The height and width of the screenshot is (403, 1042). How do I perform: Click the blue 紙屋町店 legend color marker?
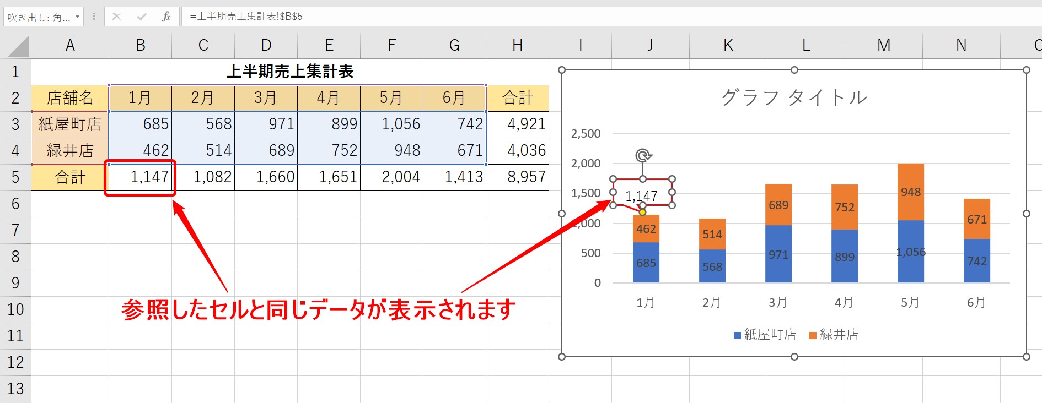click(x=737, y=335)
